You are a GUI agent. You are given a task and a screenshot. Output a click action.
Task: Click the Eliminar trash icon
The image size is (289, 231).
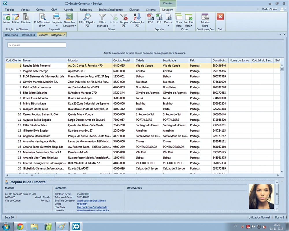(26, 17)
